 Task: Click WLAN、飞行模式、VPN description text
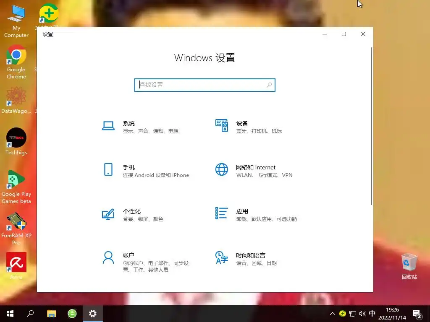click(x=265, y=175)
